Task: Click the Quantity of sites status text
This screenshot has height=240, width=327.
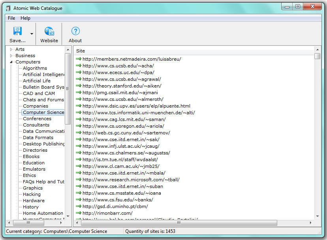Action: click(150, 231)
